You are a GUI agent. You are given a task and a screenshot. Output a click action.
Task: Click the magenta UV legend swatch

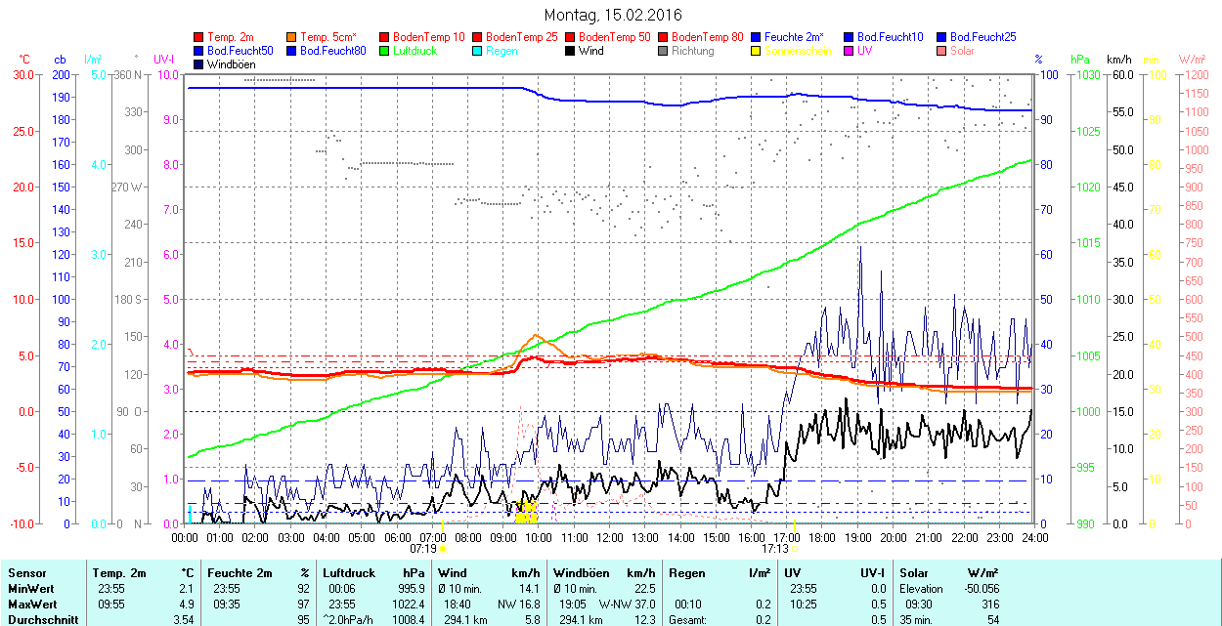click(x=849, y=51)
